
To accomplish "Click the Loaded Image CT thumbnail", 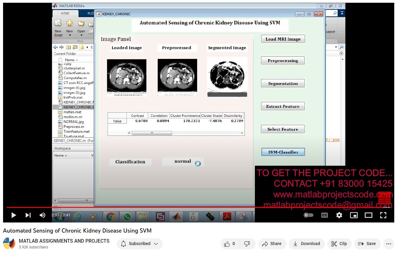I will (x=127, y=77).
